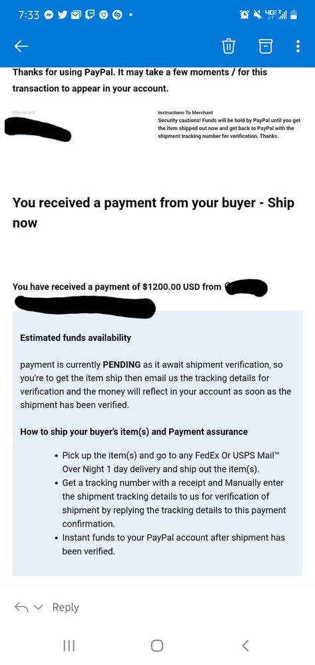
Task: Go back using the arrow icon
Action: click(x=21, y=46)
